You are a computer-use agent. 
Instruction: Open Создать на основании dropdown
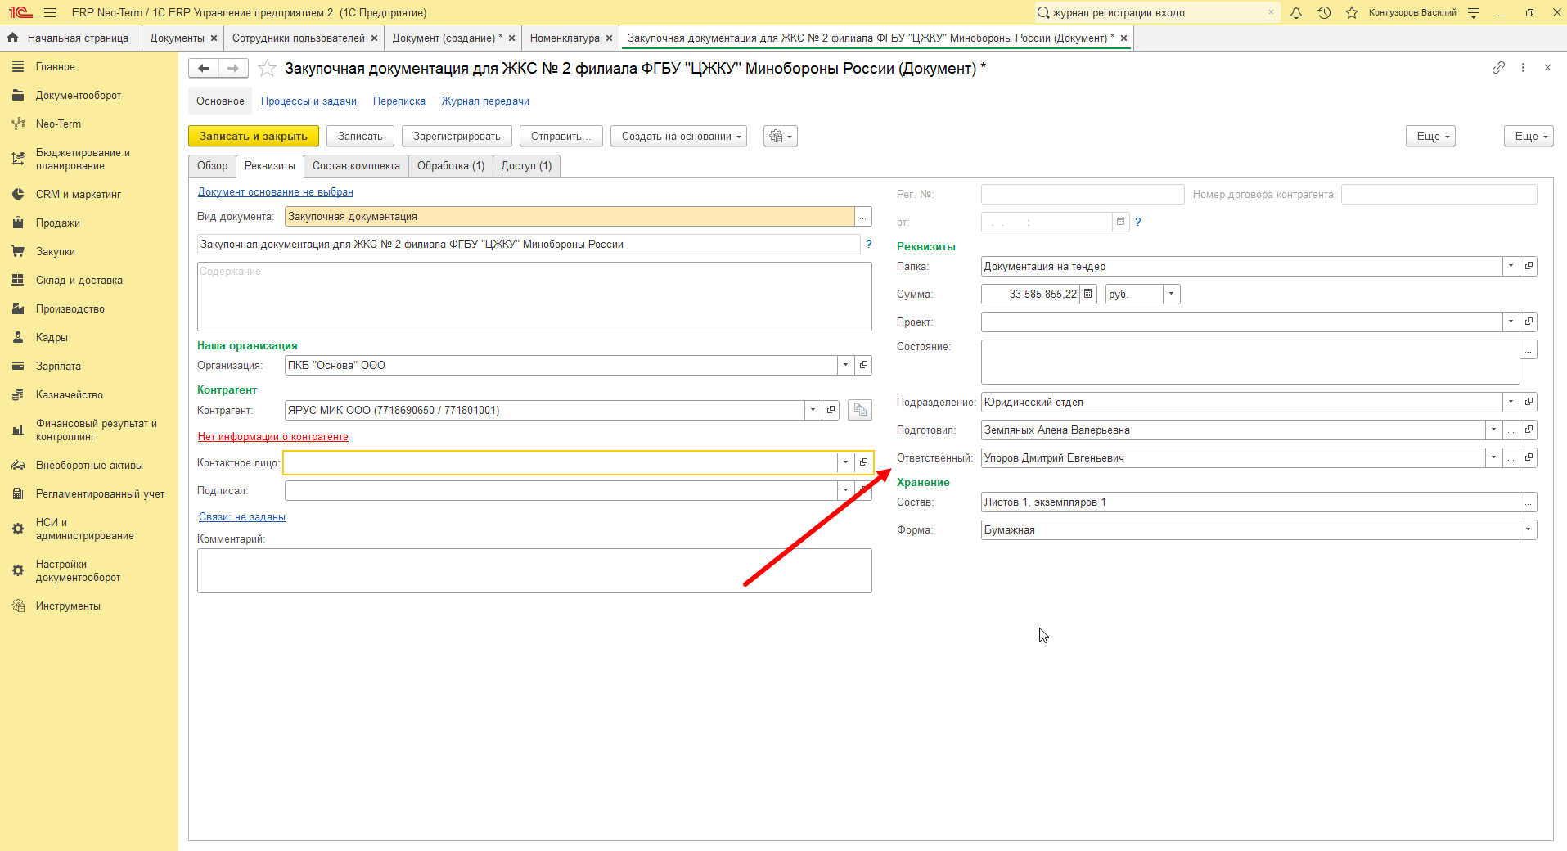pyautogui.click(x=678, y=137)
